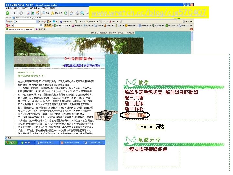Click the globe icon right of Print
This screenshot has width=233, height=175.
[x=82, y=13]
